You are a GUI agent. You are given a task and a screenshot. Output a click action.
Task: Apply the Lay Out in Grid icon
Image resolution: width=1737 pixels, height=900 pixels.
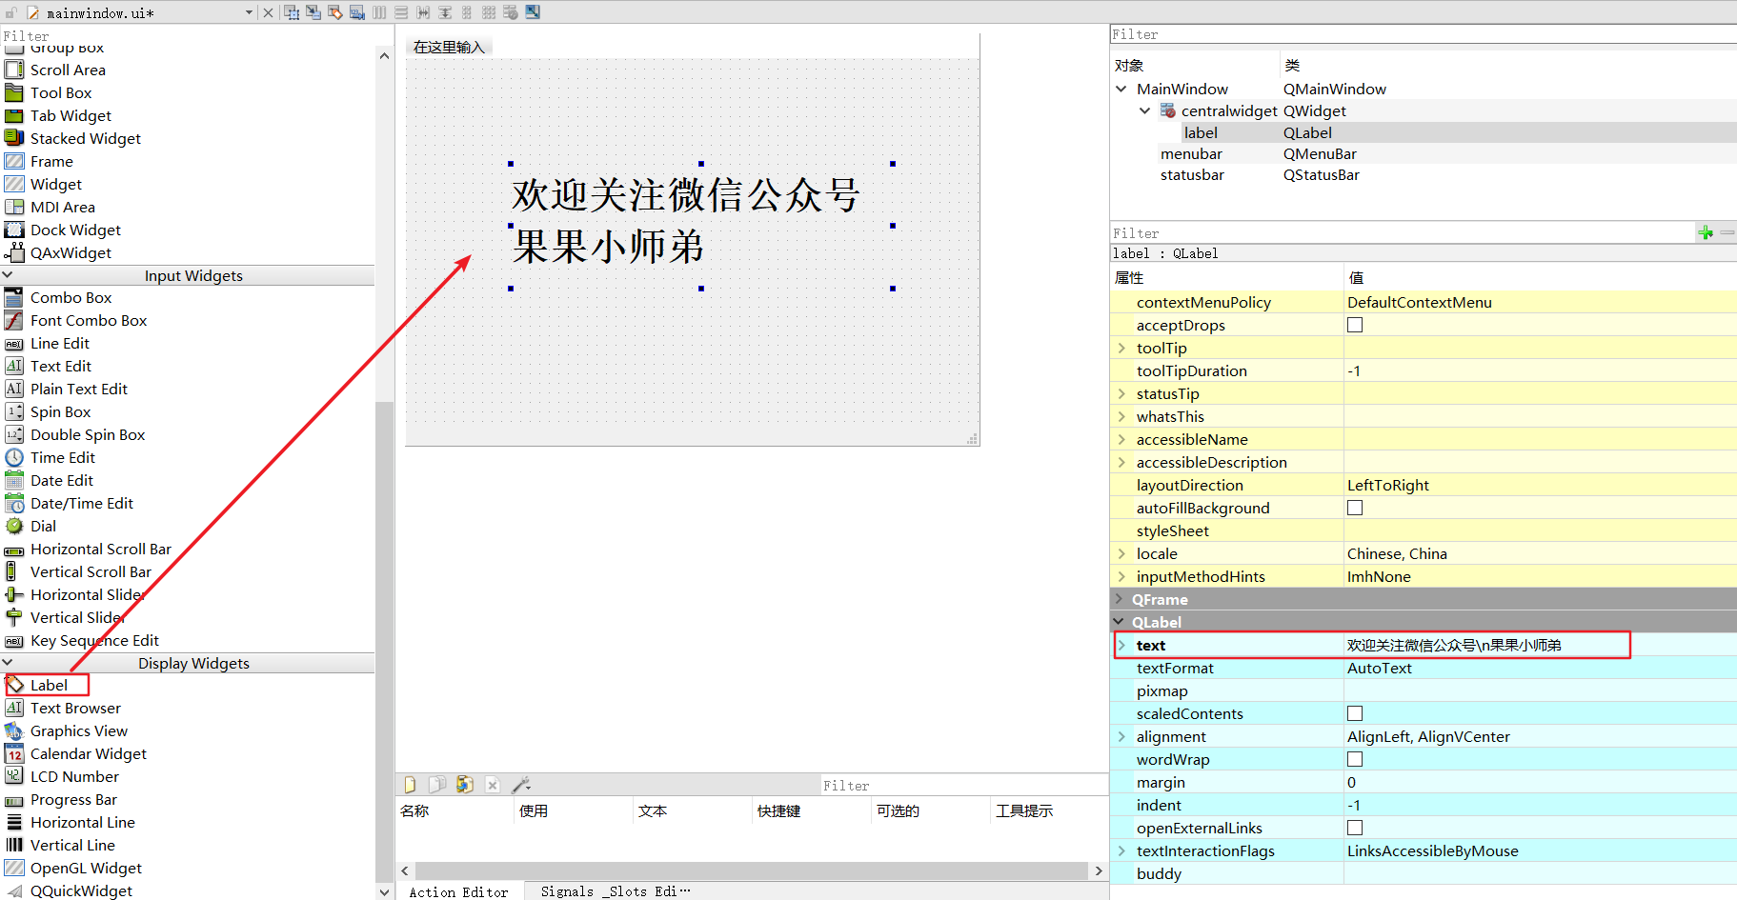tap(489, 12)
